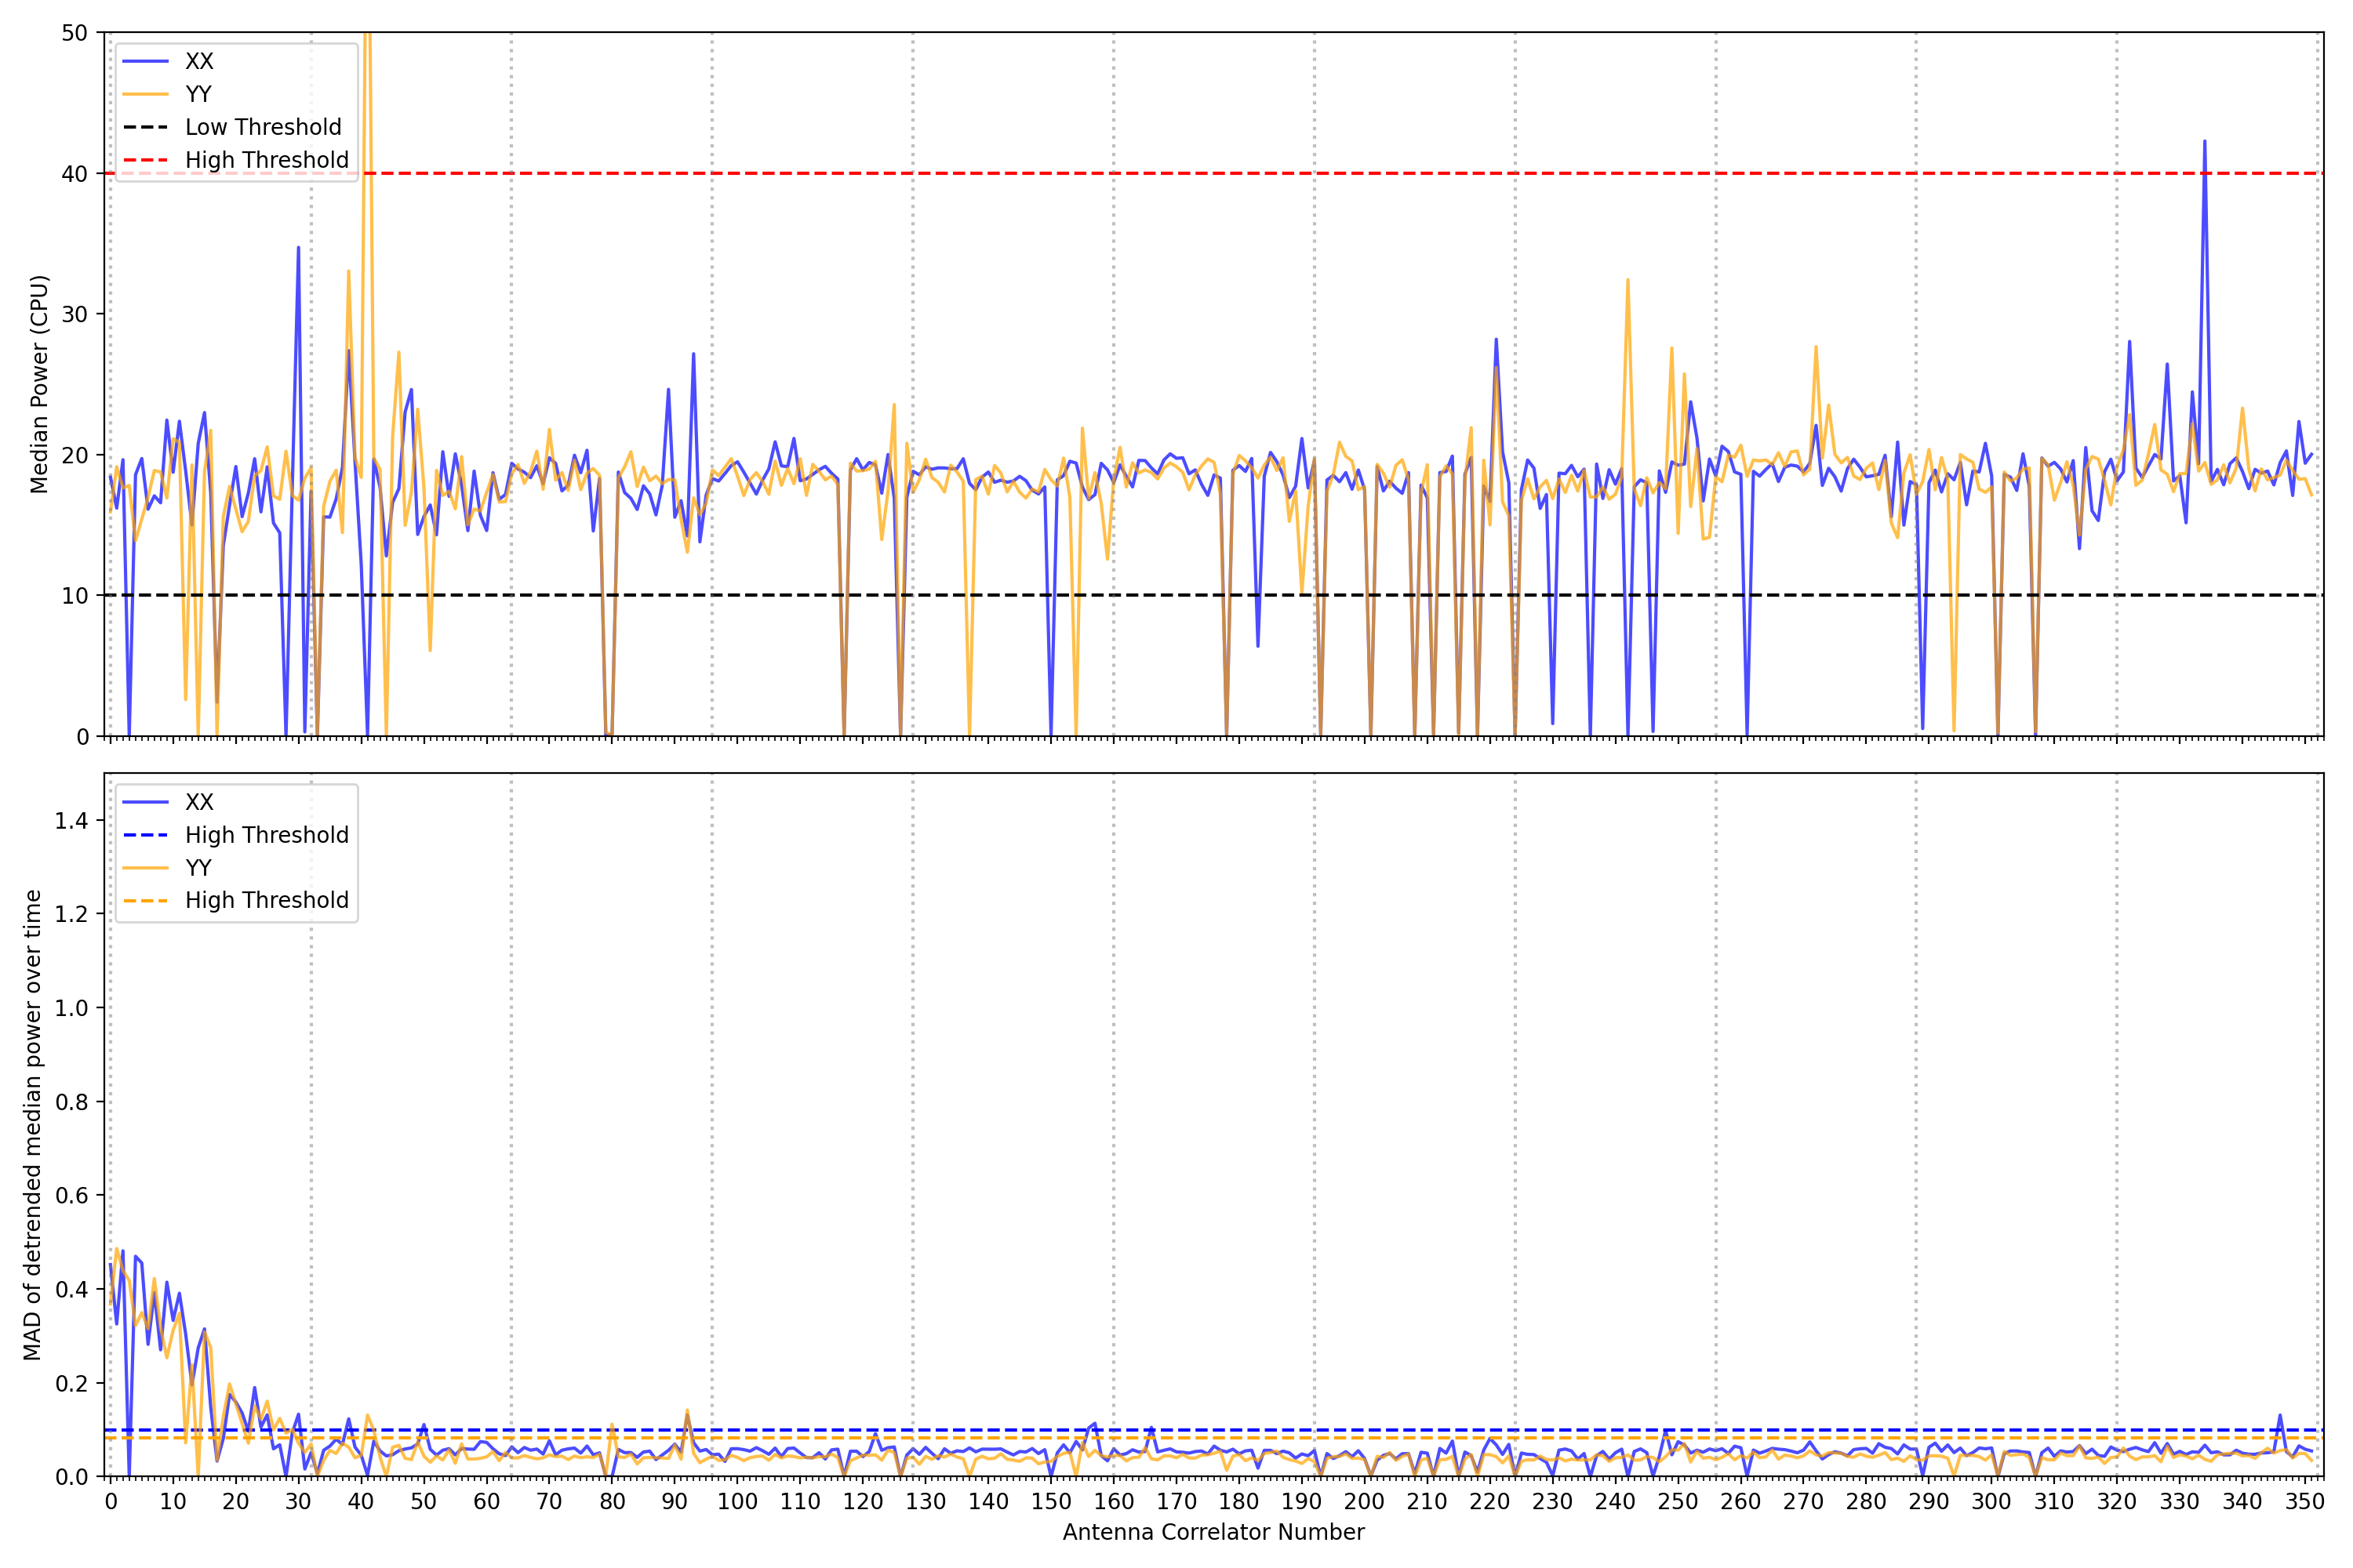Click the blue XX line swatch in bottom legend
This screenshot has height=1568, width=2353.
click(145, 802)
